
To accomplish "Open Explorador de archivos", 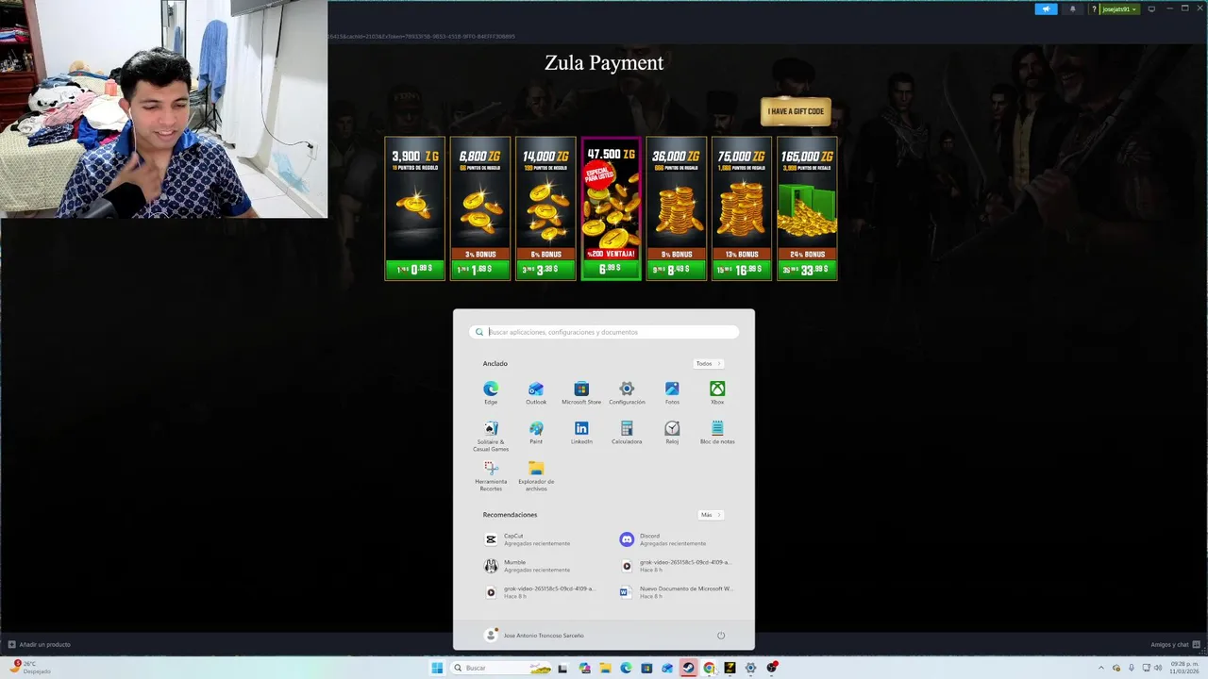I will (536, 475).
